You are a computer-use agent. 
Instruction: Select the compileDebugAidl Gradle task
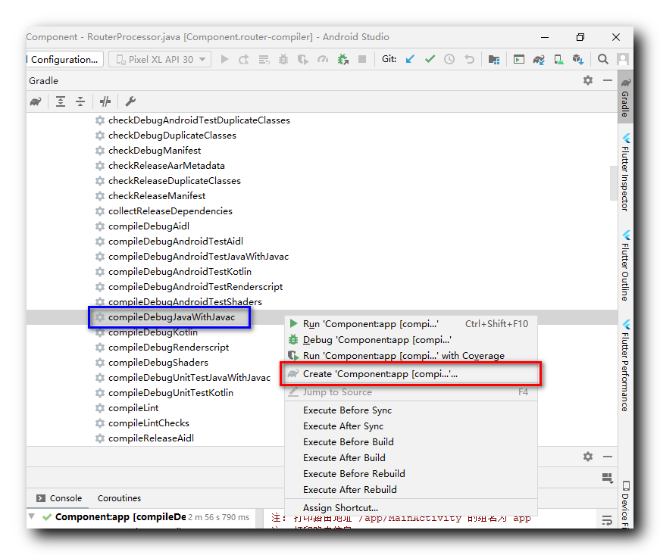coord(149,226)
